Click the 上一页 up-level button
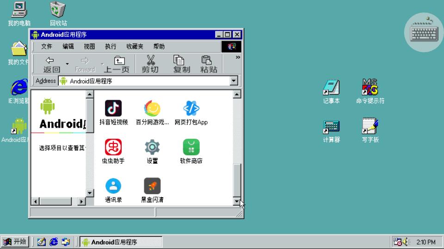Screen dimensions: 444x249 (x=117, y=64)
